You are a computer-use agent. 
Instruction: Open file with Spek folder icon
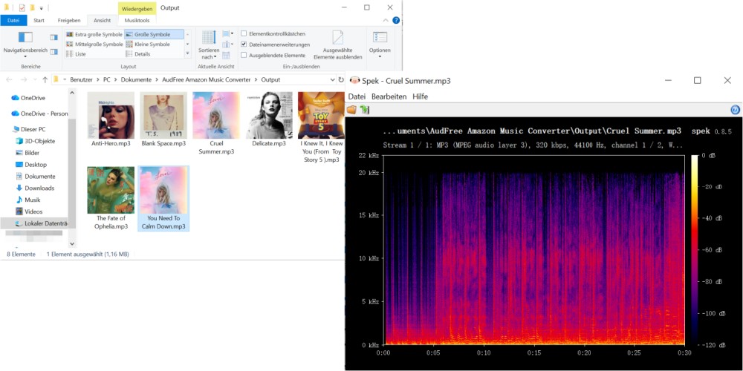click(351, 110)
